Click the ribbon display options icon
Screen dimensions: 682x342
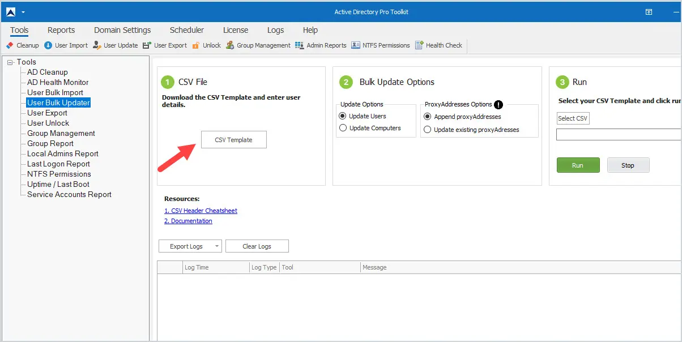[649, 12]
